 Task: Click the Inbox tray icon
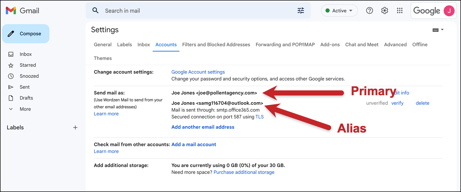click(11, 54)
